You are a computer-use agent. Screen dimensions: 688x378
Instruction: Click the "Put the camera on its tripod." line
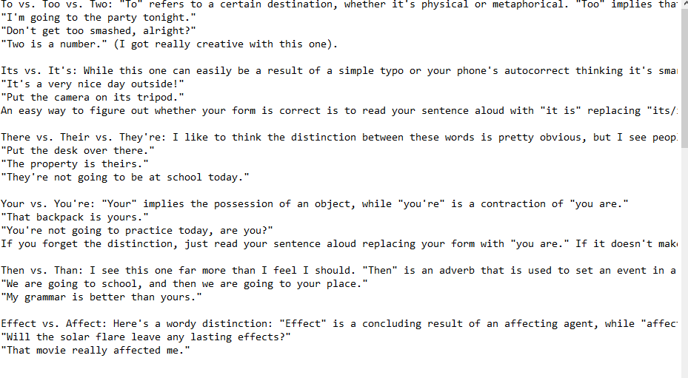(93, 98)
